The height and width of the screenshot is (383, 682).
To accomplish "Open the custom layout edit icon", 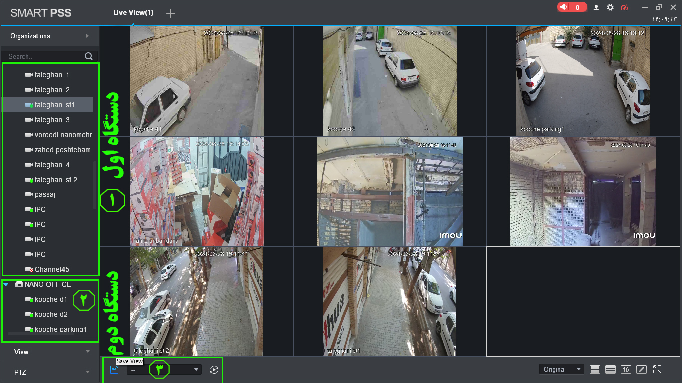I will (642, 369).
